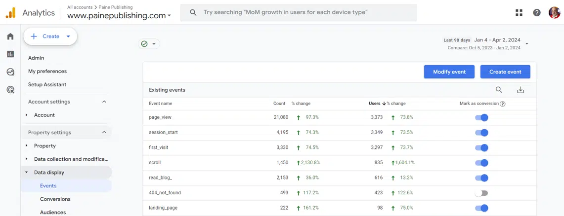This screenshot has height=216, width=564.
Task: Click the Create event button
Action: point(505,72)
